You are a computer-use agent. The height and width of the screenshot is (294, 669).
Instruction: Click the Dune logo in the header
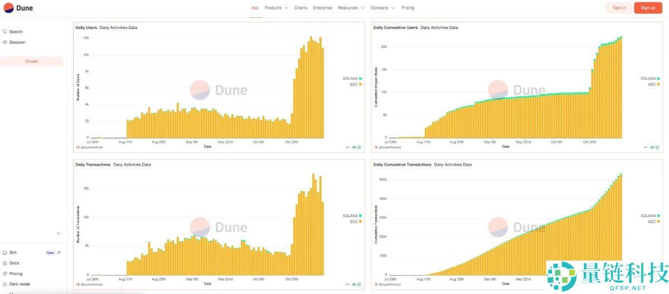coord(18,8)
